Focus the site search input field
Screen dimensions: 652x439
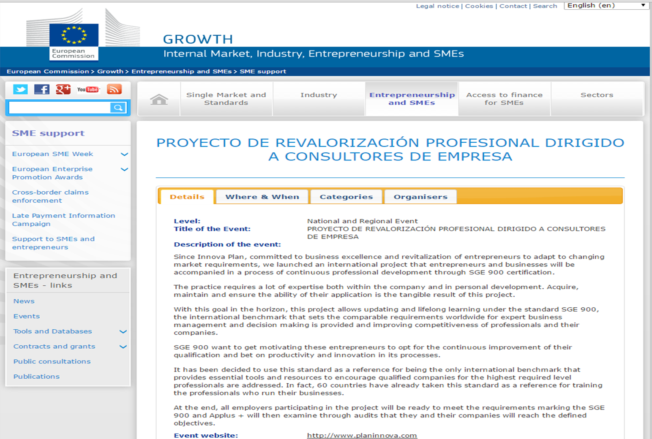pyautogui.click(x=60, y=108)
